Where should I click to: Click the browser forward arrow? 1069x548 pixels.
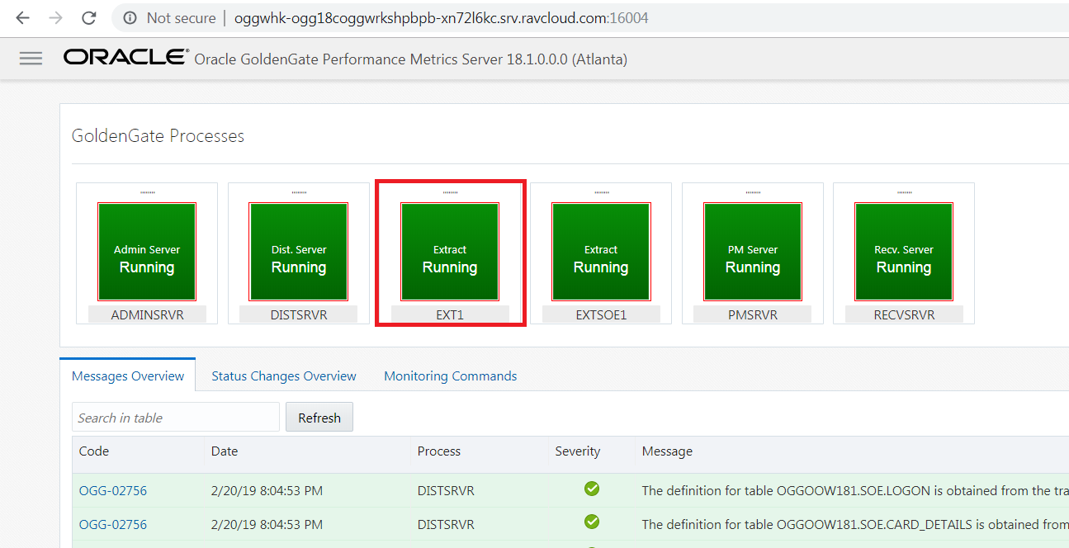click(x=55, y=17)
